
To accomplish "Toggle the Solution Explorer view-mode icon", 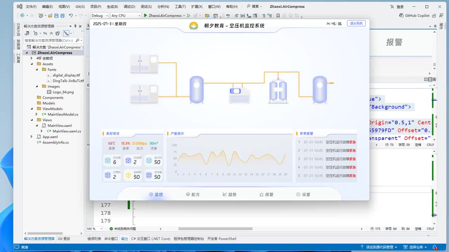I will click(66, 33).
